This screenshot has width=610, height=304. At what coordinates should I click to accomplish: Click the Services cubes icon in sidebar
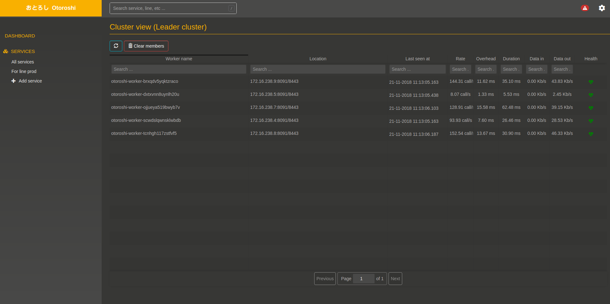(6, 51)
